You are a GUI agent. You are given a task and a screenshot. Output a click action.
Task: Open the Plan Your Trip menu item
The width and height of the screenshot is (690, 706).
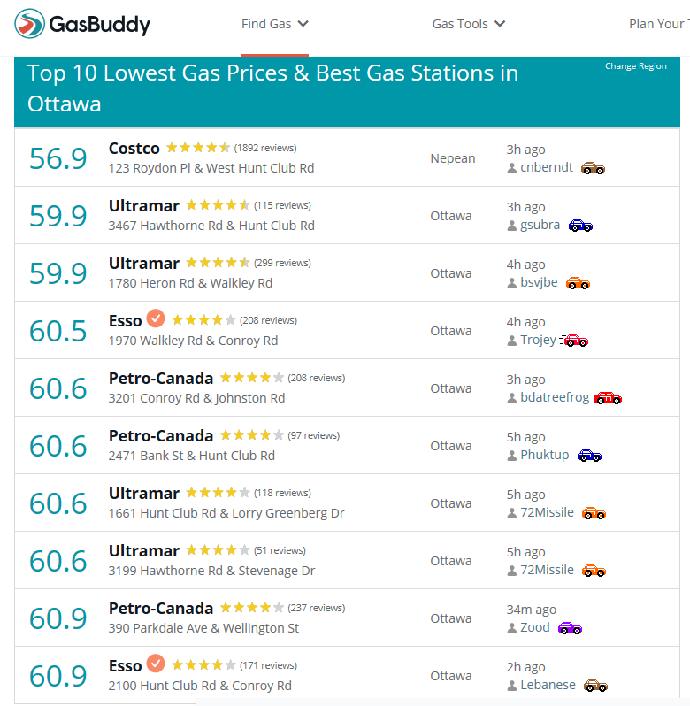click(x=659, y=24)
